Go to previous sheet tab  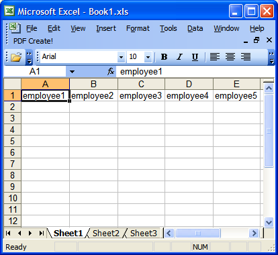(x=19, y=234)
